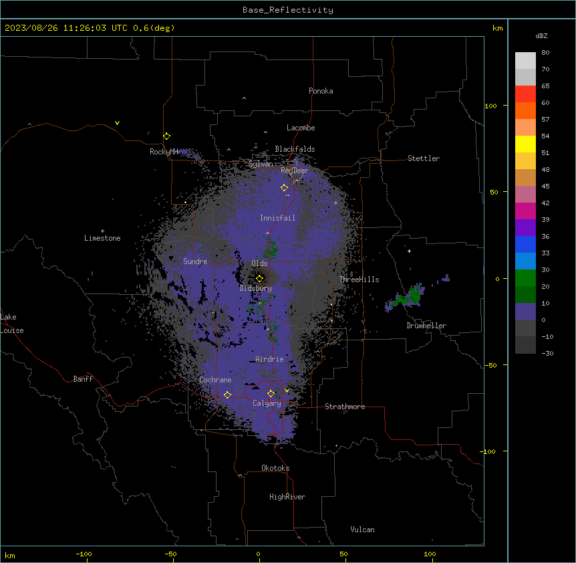Click the Sundre town label

pos(195,261)
